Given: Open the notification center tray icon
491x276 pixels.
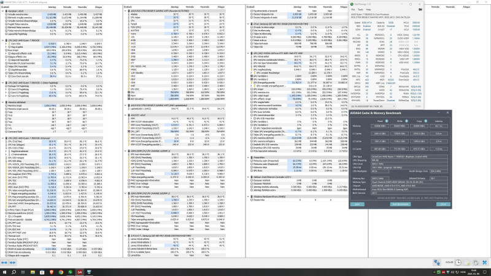Looking at the screenshot, I should [x=485, y=272].
